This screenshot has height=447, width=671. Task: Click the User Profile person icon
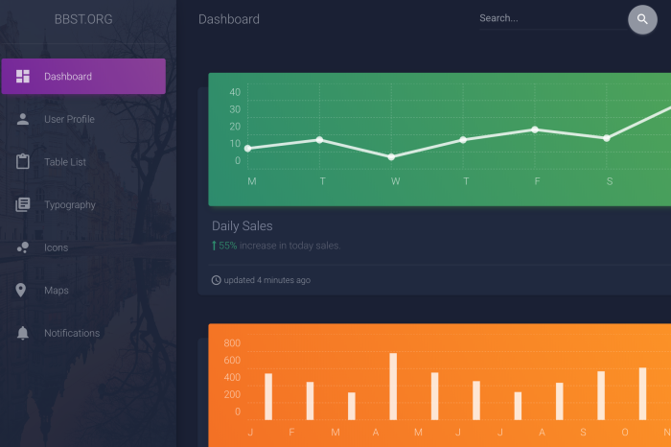click(23, 120)
